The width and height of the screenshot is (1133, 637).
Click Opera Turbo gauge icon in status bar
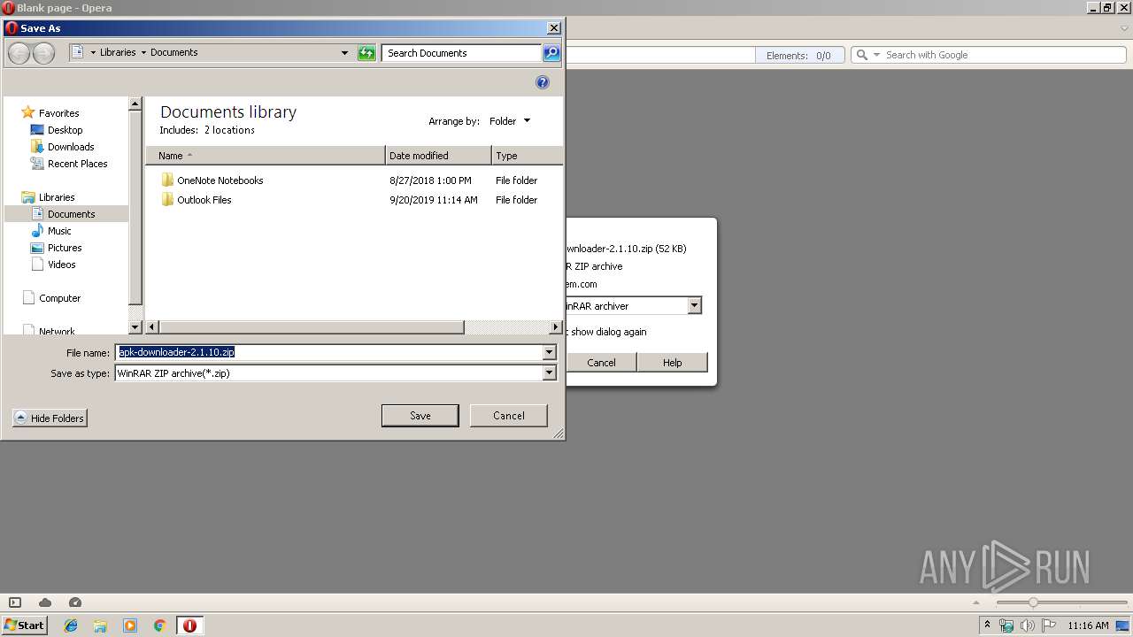75,602
